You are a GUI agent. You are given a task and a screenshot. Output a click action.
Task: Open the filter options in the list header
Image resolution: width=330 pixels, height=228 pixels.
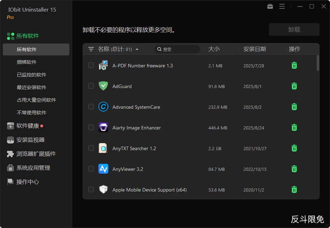click(x=91, y=49)
